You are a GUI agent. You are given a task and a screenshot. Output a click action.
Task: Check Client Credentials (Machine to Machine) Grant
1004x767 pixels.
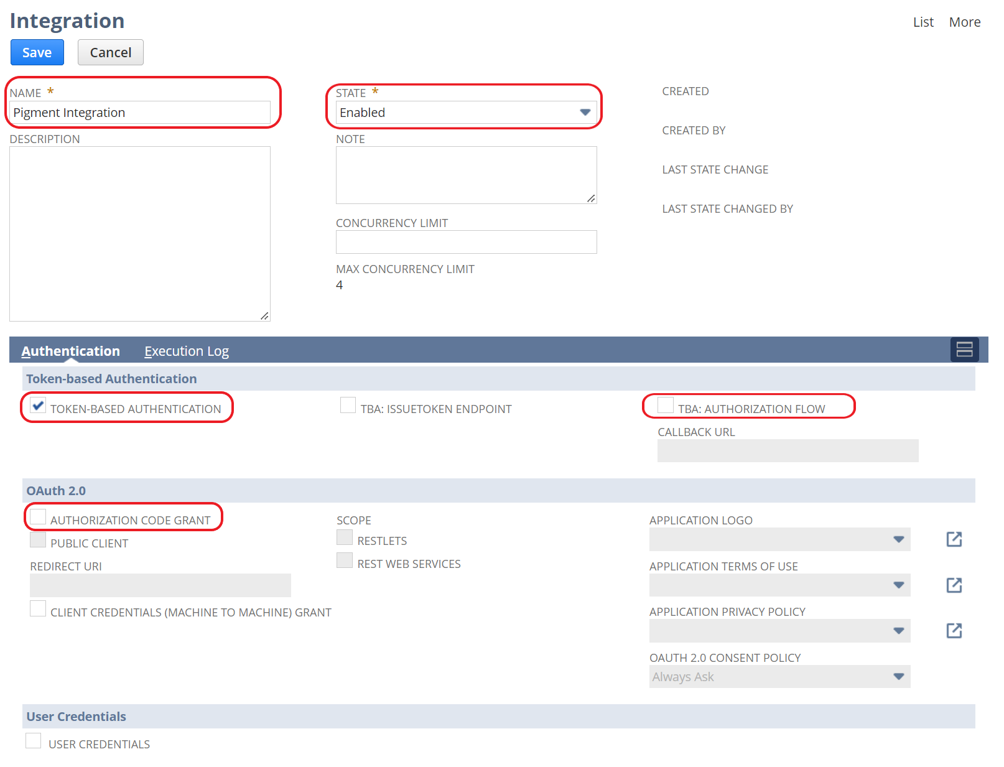38,609
